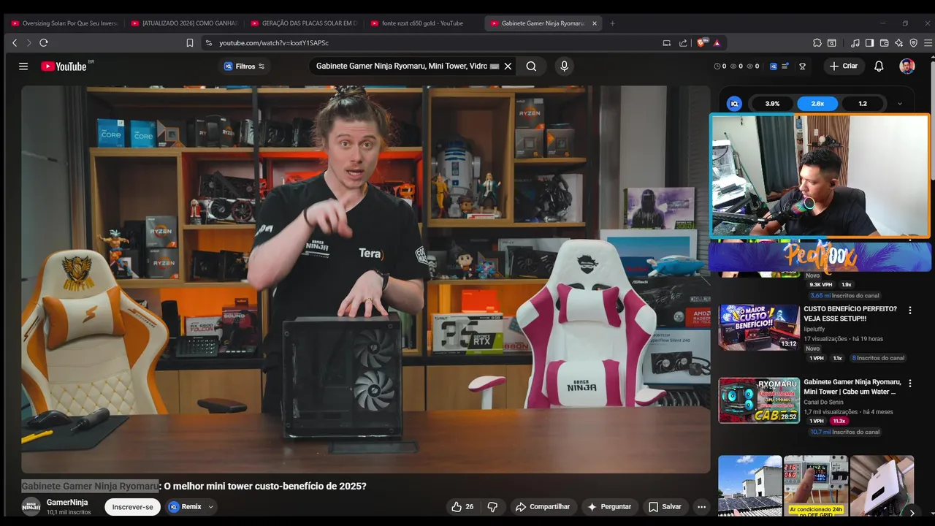Save video with Salvar
Image resolution: width=935 pixels, height=526 pixels.
coord(665,507)
